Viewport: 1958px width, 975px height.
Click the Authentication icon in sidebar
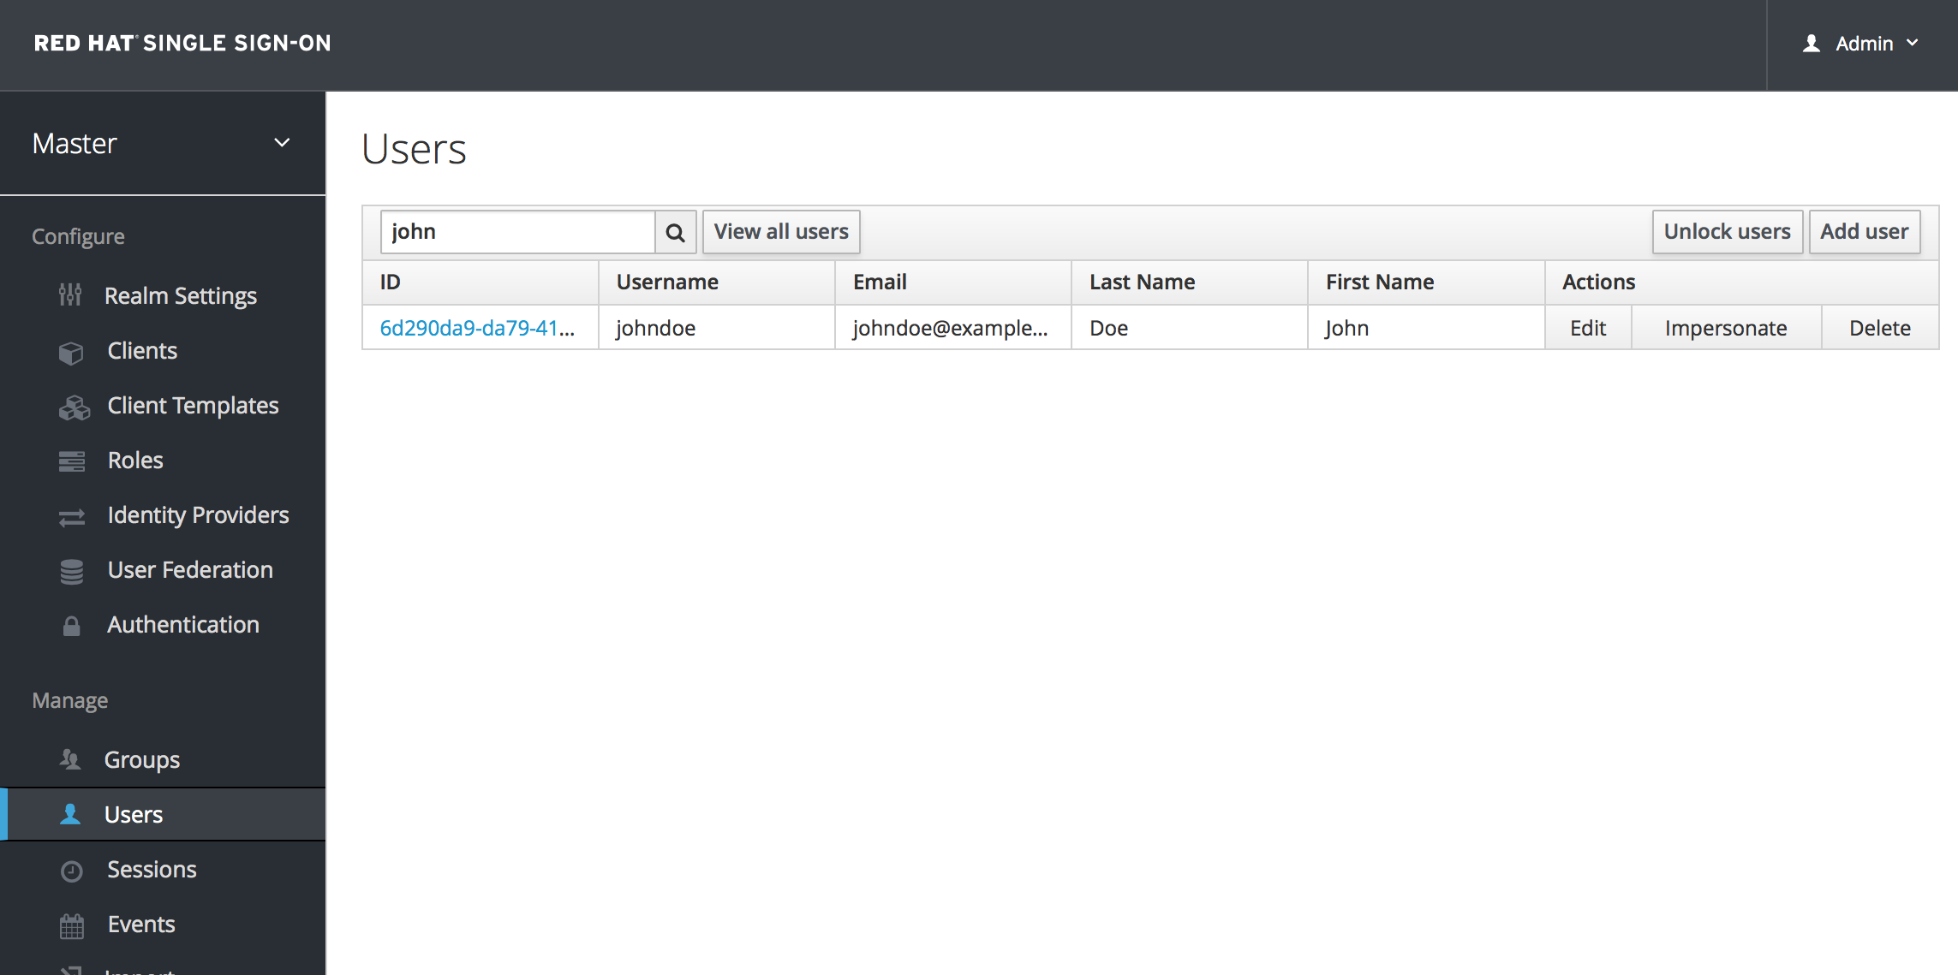click(73, 624)
